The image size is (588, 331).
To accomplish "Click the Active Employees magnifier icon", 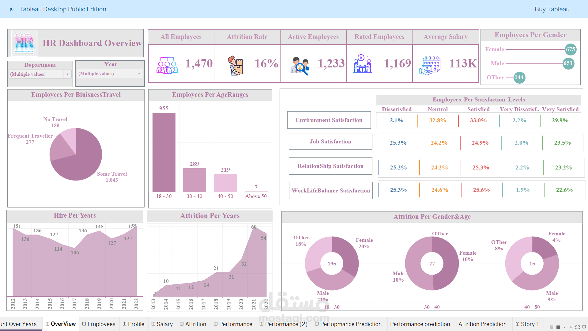I will tap(300, 66).
